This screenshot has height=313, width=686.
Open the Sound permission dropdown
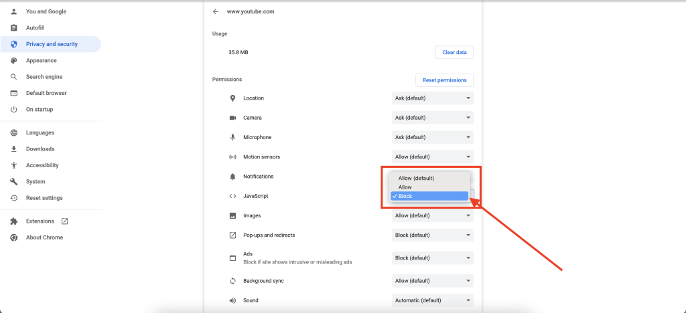[x=432, y=300]
